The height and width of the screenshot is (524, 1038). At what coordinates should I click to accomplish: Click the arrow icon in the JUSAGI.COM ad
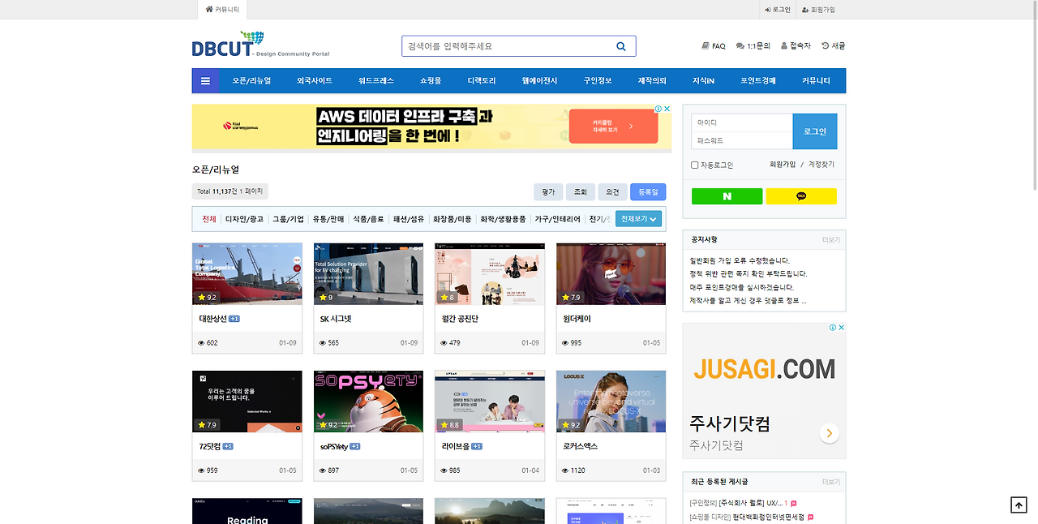(829, 433)
